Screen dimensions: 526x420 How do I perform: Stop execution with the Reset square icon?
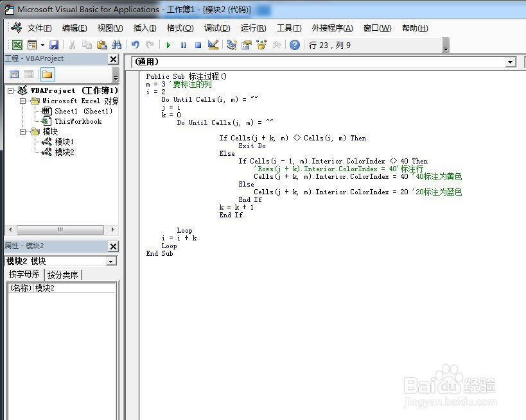tap(198, 45)
